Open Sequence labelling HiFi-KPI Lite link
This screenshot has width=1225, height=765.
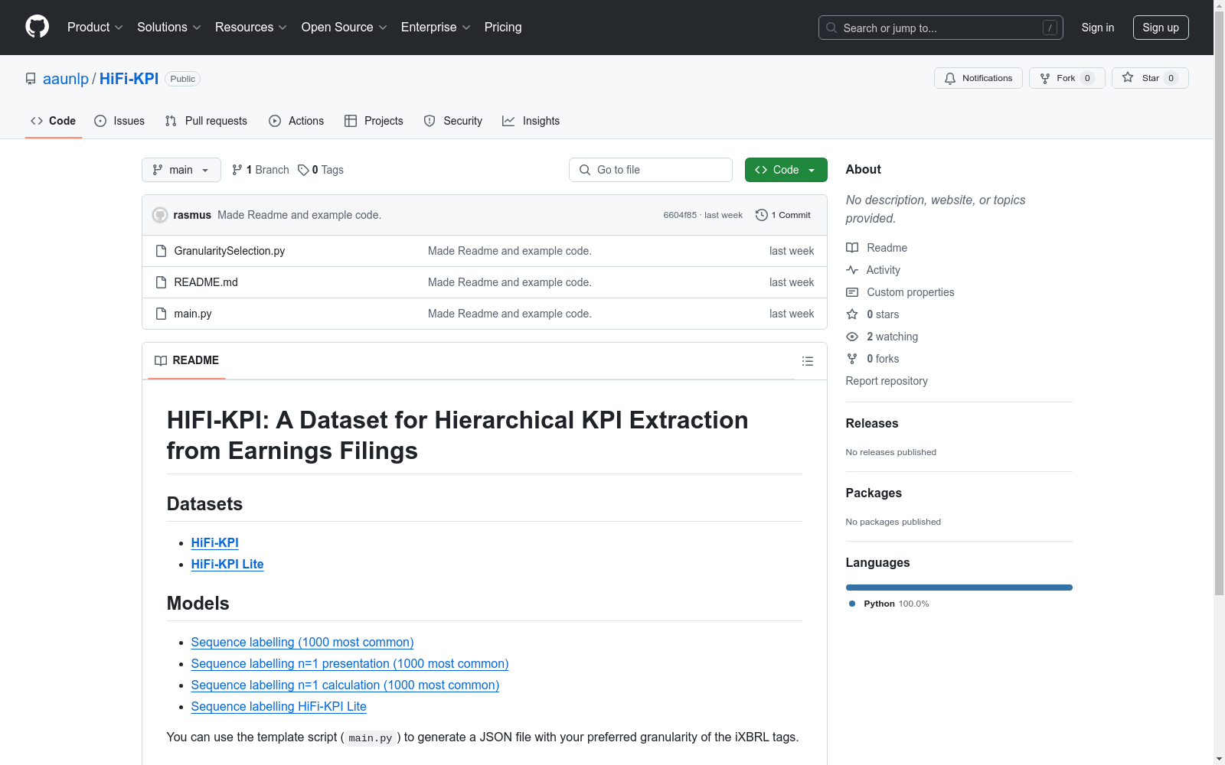(279, 707)
